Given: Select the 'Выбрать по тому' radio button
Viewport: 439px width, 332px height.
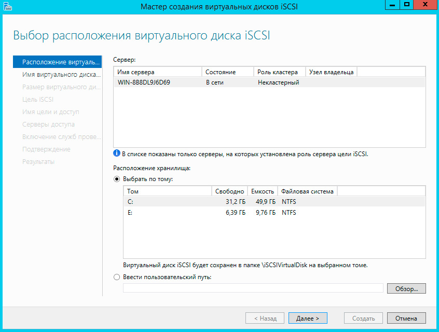Looking at the screenshot, I should 117,179.
